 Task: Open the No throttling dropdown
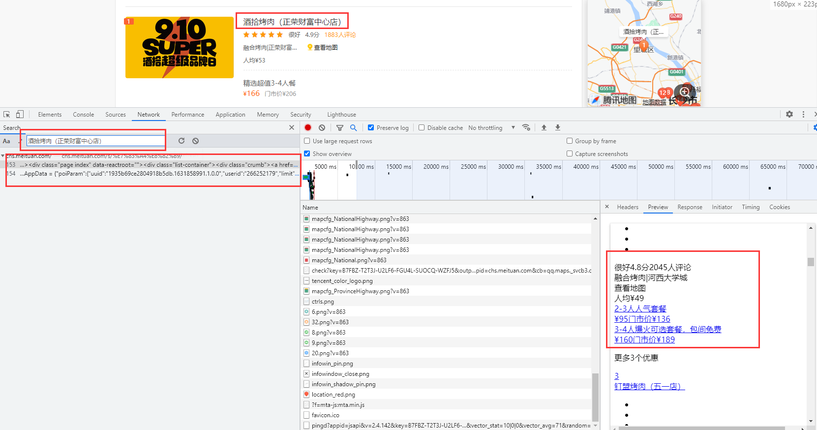pos(492,128)
